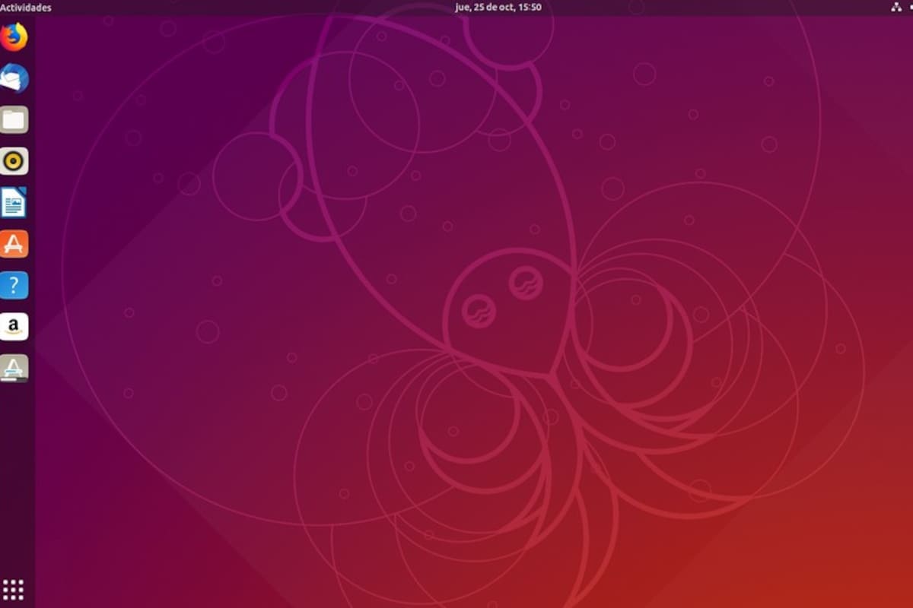Open the Help application

point(15,284)
